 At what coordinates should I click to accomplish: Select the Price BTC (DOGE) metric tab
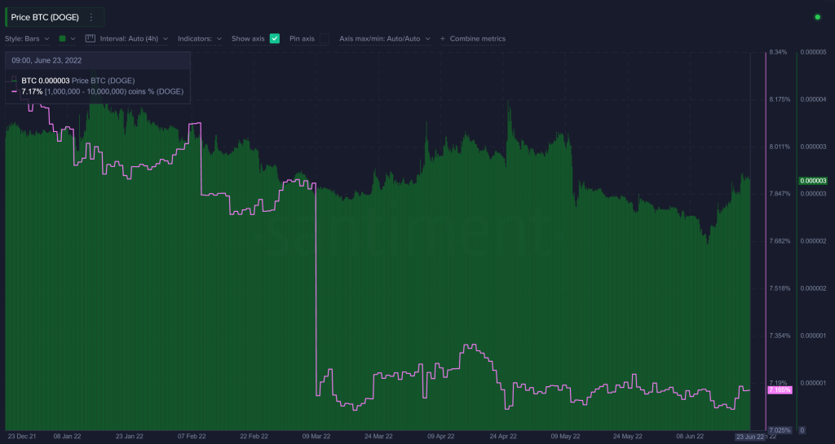coord(45,17)
